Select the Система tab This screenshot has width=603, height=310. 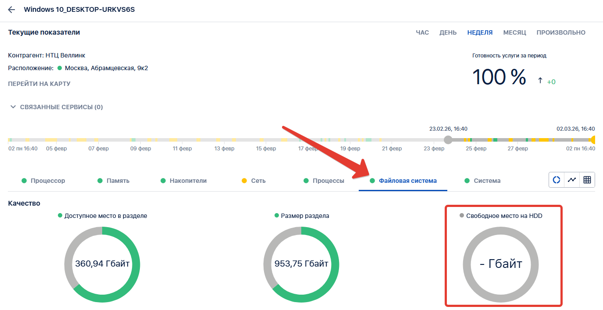coord(483,181)
